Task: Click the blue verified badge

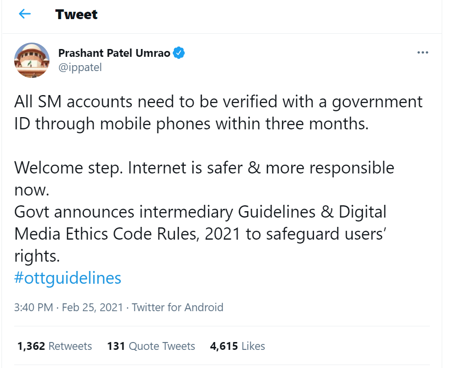Action: click(179, 53)
